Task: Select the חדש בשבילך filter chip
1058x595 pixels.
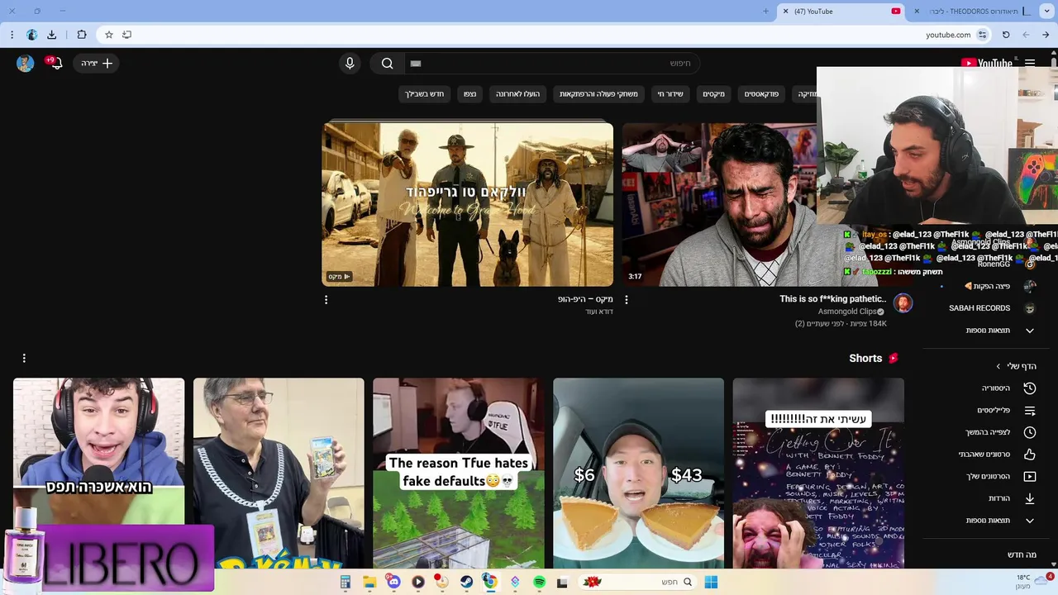Action: pyautogui.click(x=425, y=94)
